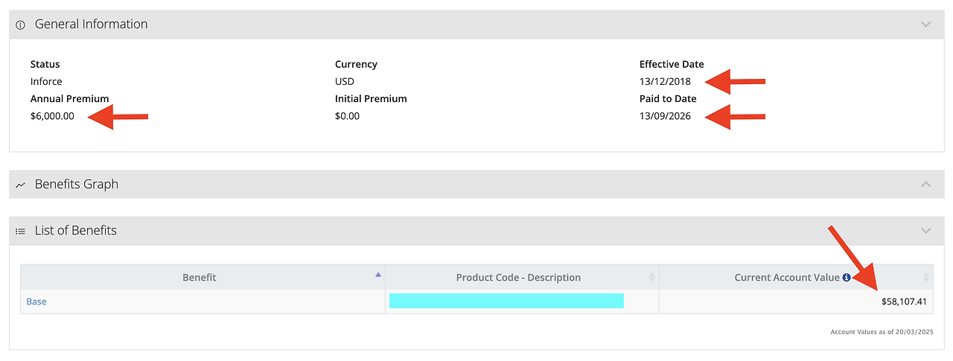Sort by Current Account Value header text
The width and height of the screenshot is (953, 361).
point(787,278)
